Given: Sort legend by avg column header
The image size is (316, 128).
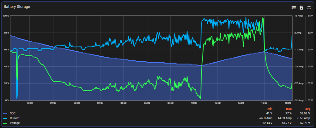Looking at the screenshot, I should point(307,109).
